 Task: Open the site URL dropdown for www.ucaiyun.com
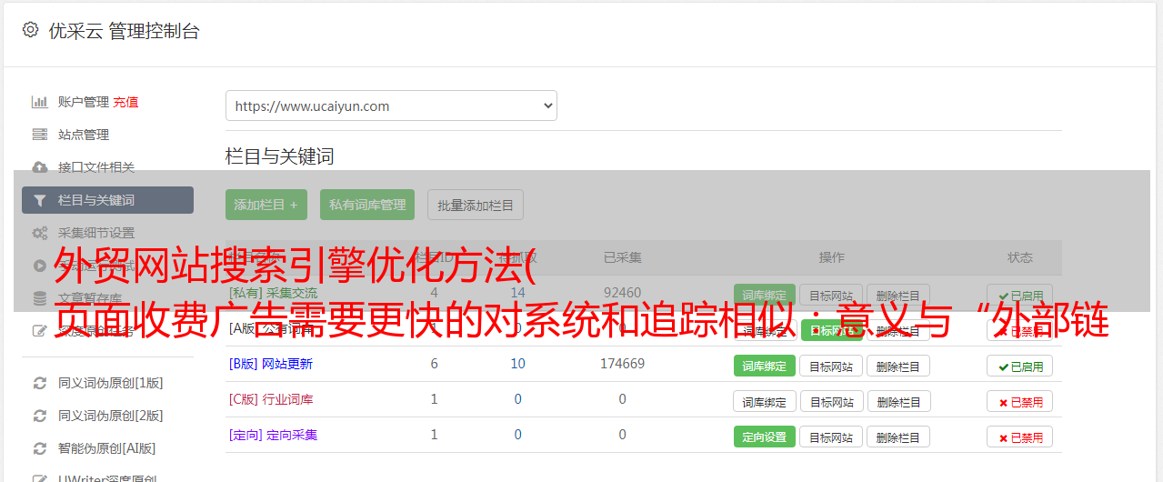(x=391, y=105)
